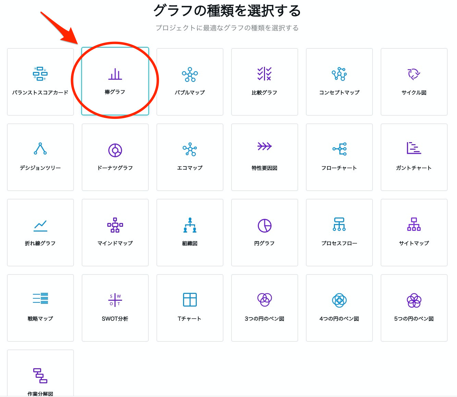Select the サイトマップ icon
Screen dimensions: 457x397
[414, 224]
